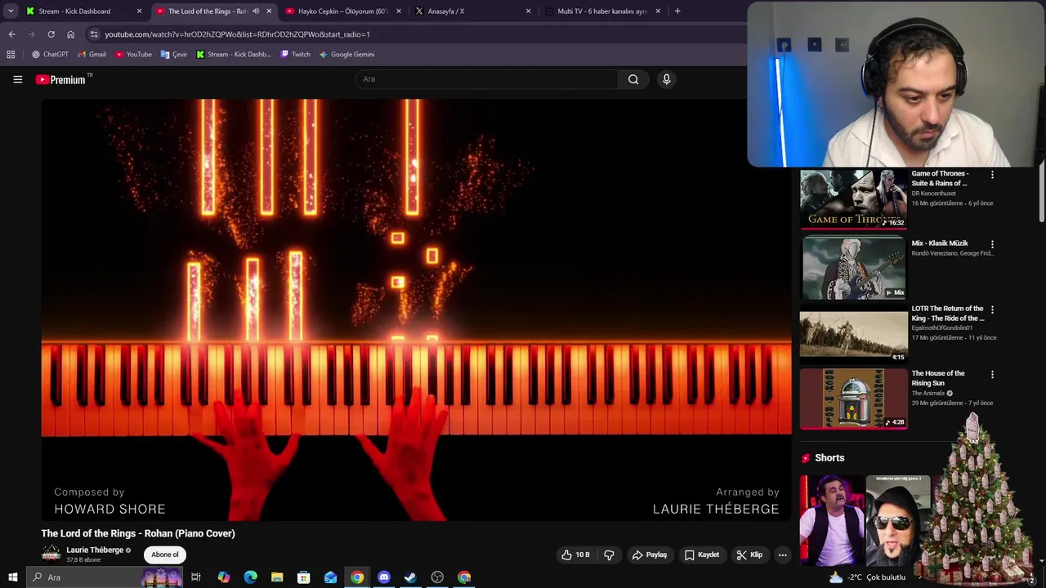Viewport: 1046px width, 588px height.
Task: Open Discord from the taskbar
Action: (x=383, y=577)
